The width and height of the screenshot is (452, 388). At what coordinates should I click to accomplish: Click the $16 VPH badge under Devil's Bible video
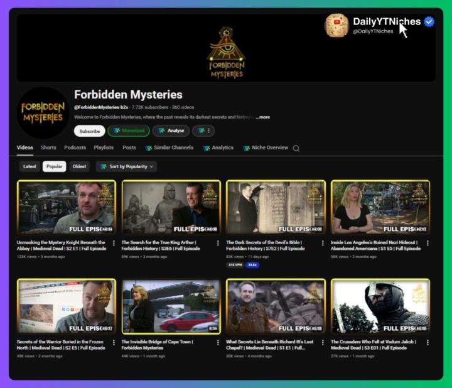pyautogui.click(x=235, y=265)
